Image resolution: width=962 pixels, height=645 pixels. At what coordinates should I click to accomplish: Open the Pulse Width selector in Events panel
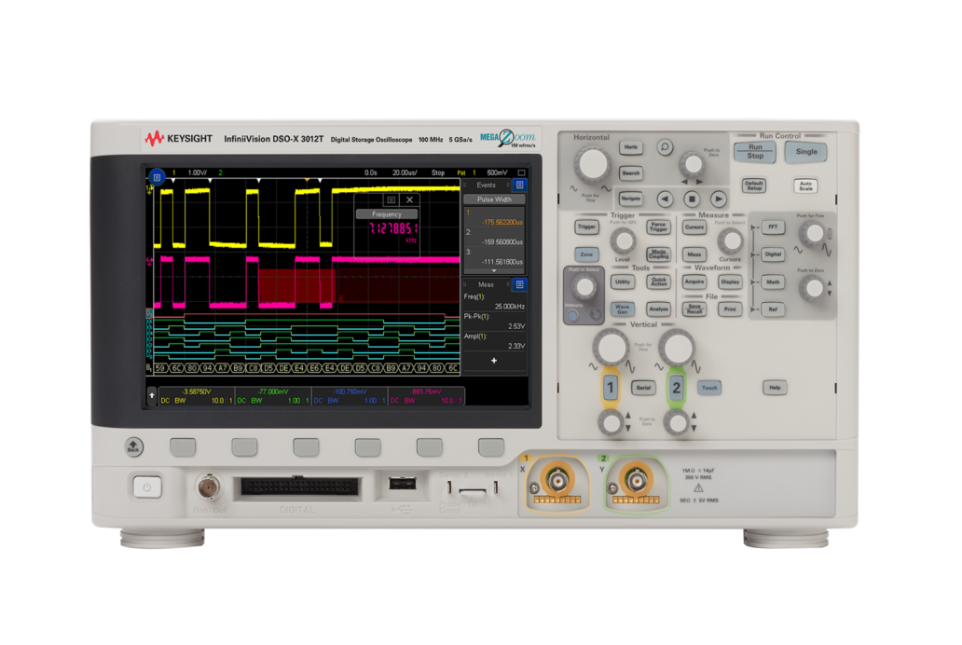[492, 199]
